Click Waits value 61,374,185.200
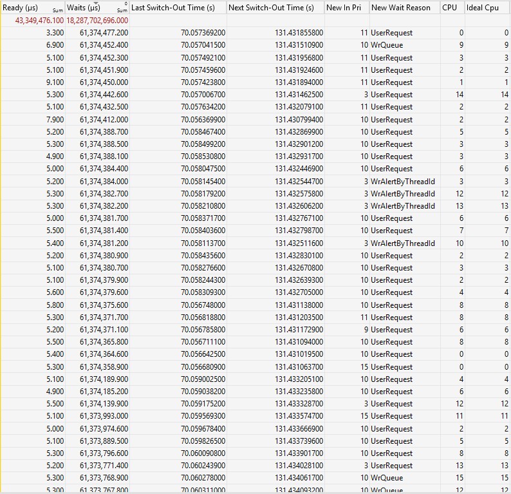Image resolution: width=511 pixels, height=494 pixels. coord(104,392)
